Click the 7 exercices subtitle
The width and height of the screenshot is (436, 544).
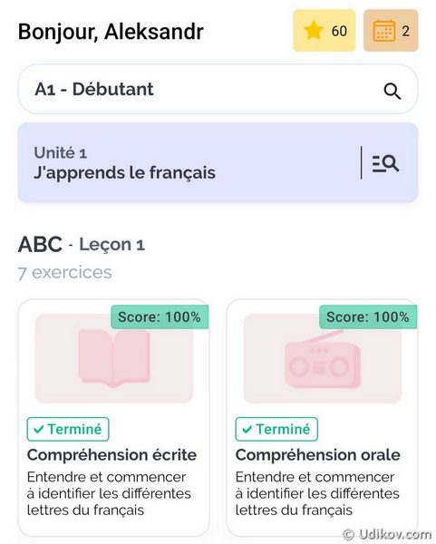pyautogui.click(x=65, y=272)
